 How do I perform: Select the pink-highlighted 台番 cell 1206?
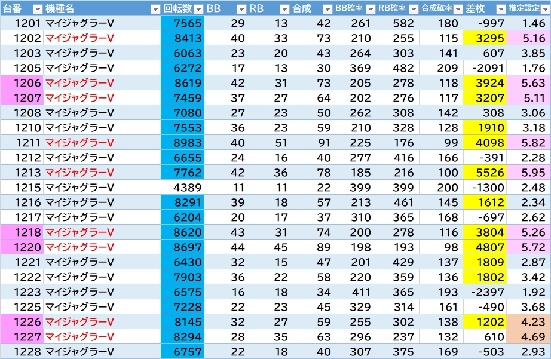pos(22,83)
